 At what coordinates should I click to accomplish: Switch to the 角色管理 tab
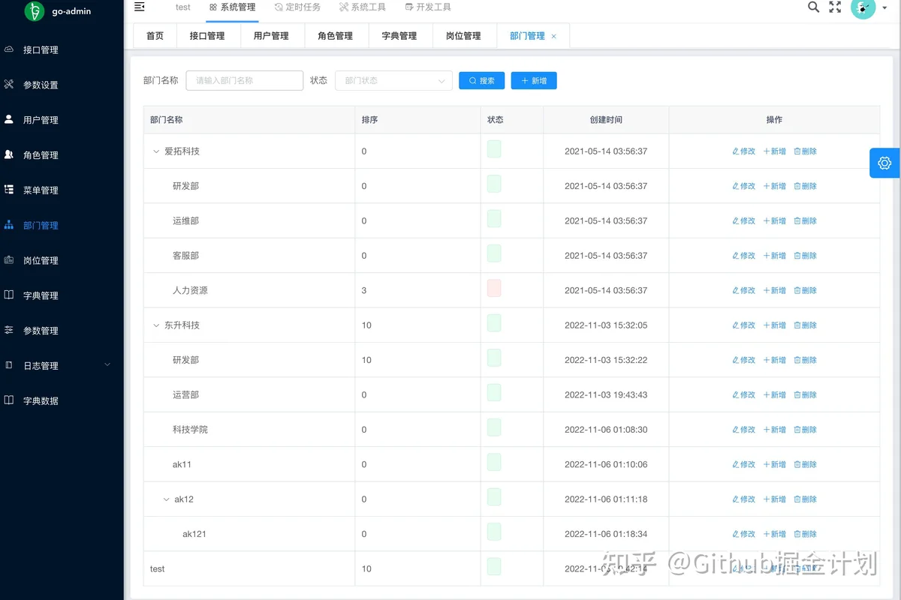(335, 36)
